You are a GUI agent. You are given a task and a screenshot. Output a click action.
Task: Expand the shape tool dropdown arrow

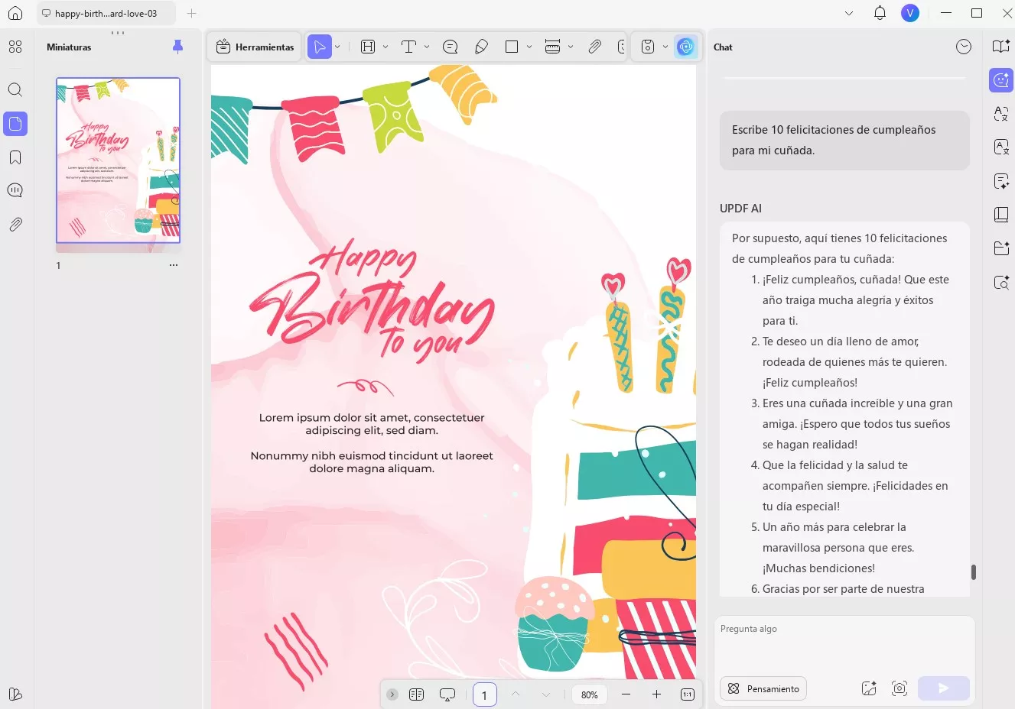pyautogui.click(x=529, y=47)
